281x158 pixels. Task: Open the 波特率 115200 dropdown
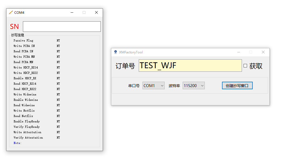193,85
